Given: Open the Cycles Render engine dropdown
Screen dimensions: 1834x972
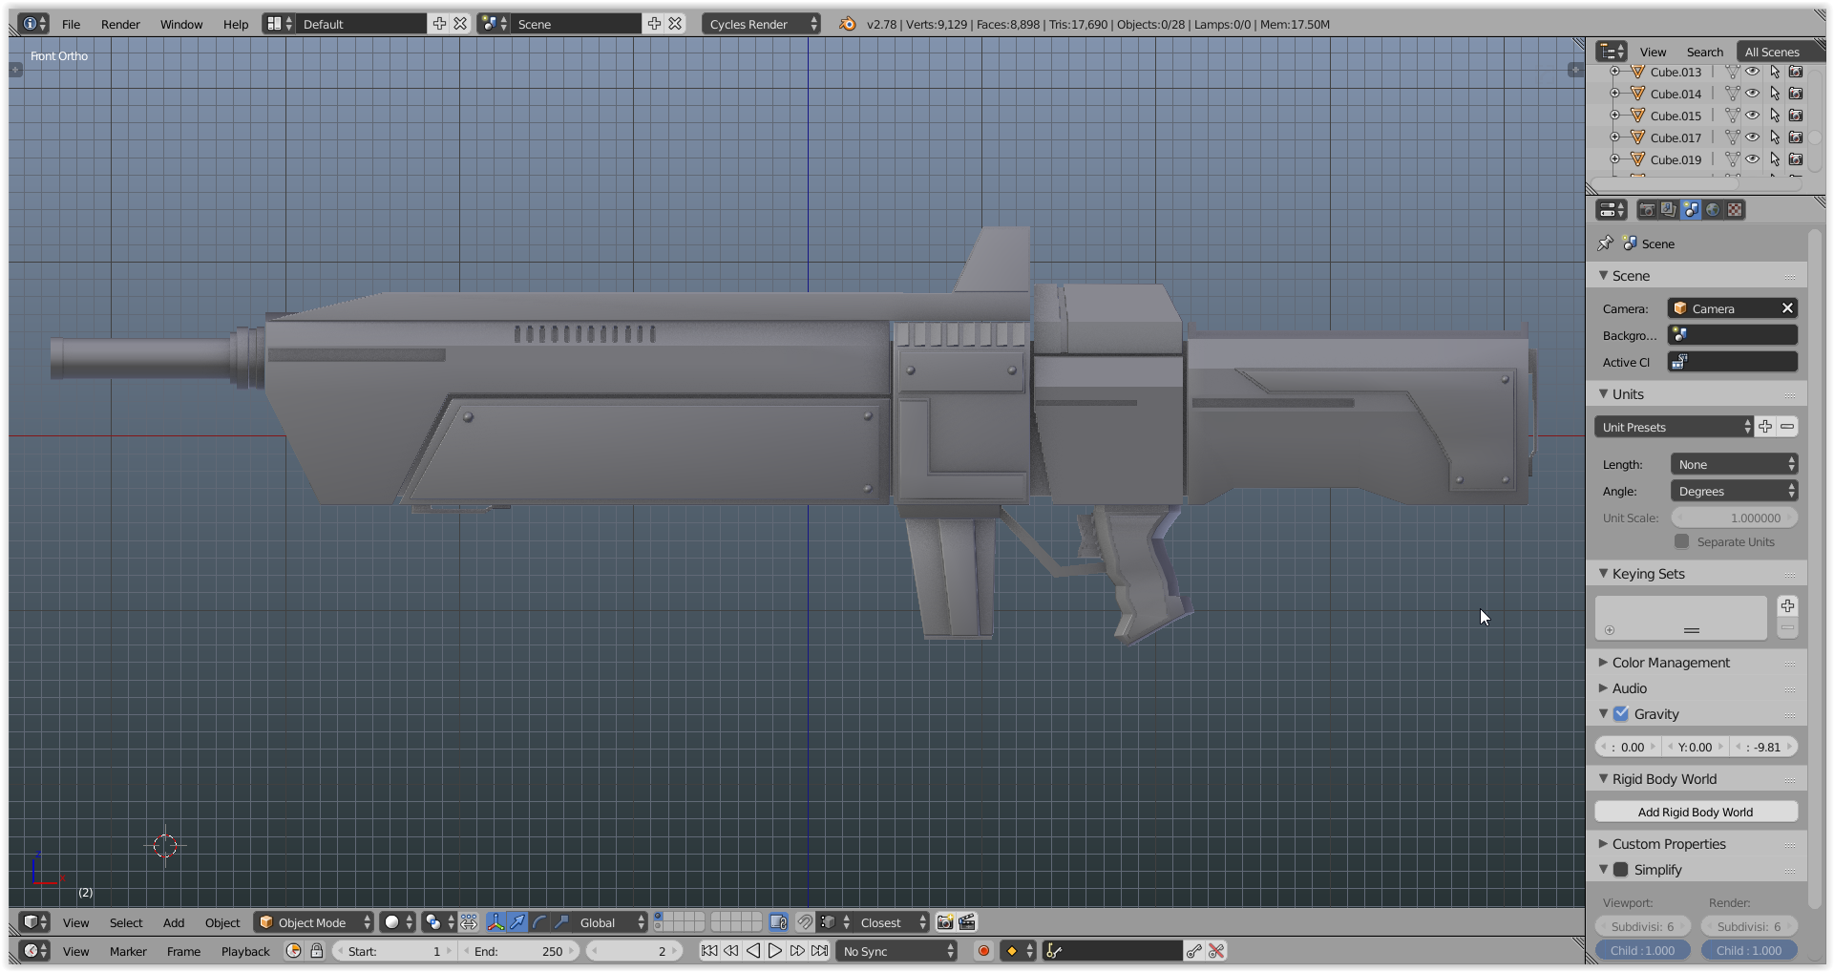Looking at the screenshot, I should pos(762,24).
